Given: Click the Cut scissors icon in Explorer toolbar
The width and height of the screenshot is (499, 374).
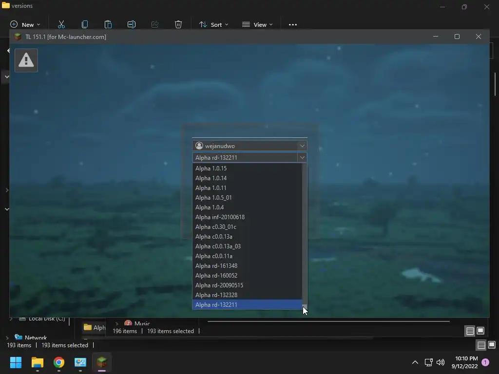Looking at the screenshot, I should coord(61,24).
